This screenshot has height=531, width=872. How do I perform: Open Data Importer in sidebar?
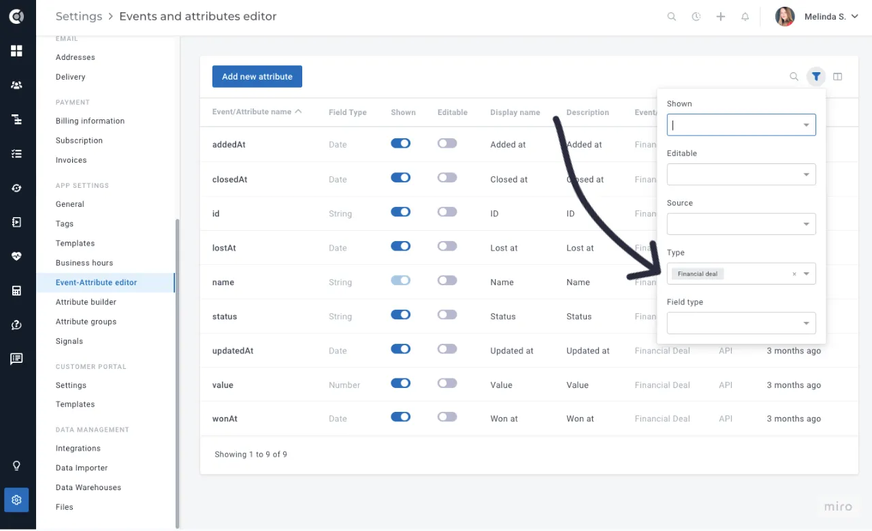coord(82,468)
